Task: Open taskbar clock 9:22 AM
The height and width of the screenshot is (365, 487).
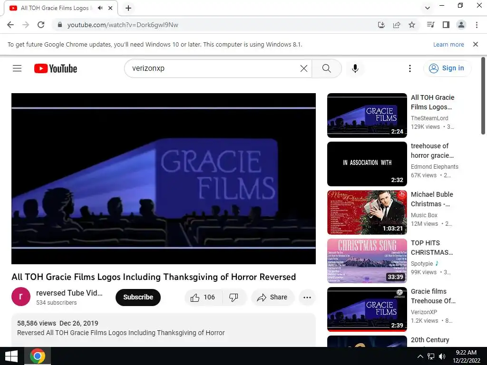Action: click(466, 356)
